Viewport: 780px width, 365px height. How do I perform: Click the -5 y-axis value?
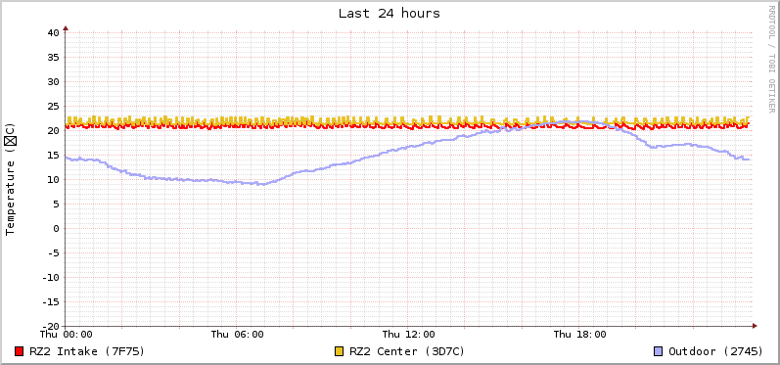(x=53, y=252)
